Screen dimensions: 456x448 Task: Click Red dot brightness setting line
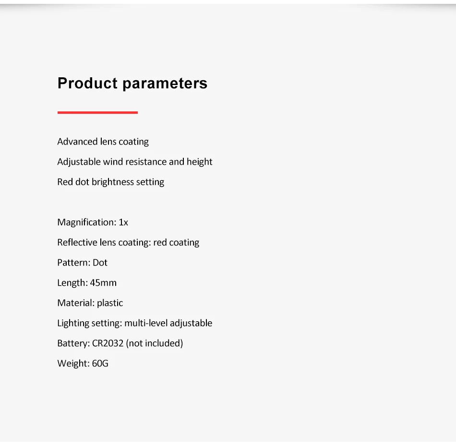point(110,182)
